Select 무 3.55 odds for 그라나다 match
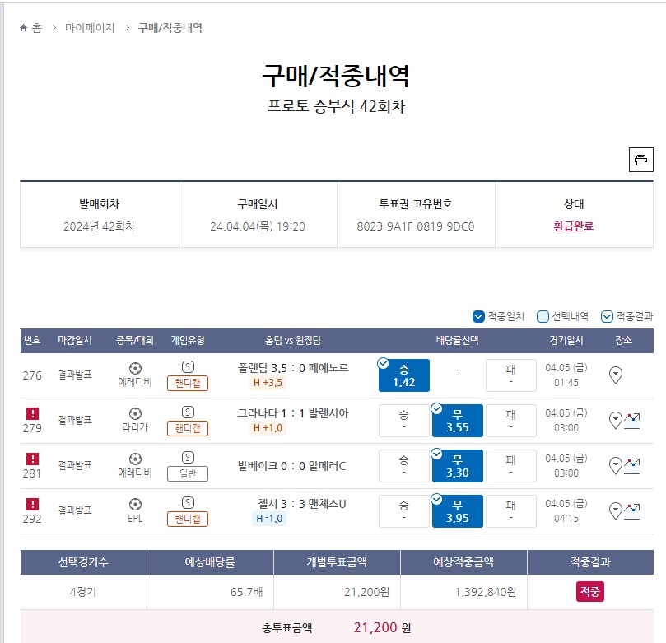 click(458, 421)
